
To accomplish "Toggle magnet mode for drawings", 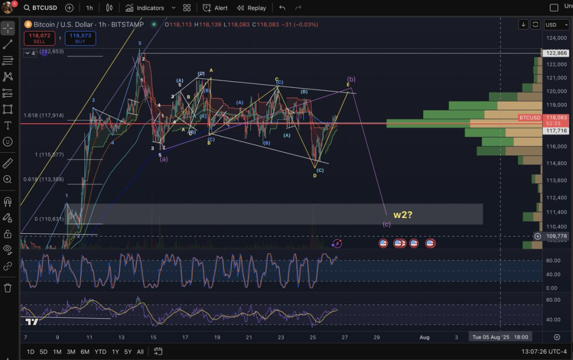I will click(8, 202).
